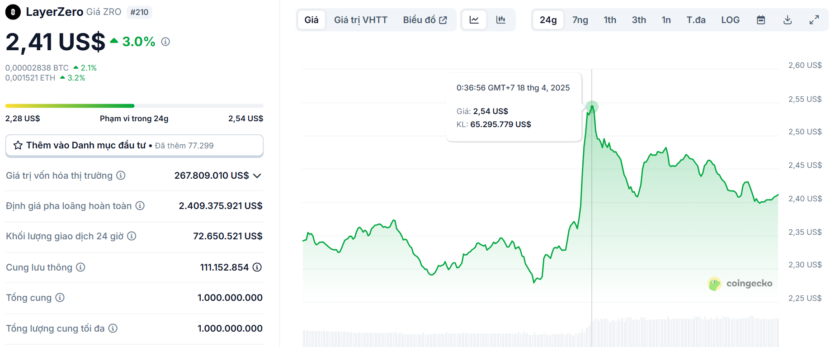Click the LayerZero coin logo icon
The image size is (835, 347).
point(13,12)
